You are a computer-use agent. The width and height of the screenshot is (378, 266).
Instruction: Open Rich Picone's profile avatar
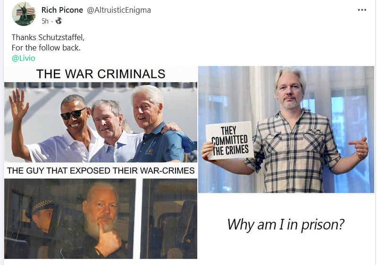coord(24,14)
